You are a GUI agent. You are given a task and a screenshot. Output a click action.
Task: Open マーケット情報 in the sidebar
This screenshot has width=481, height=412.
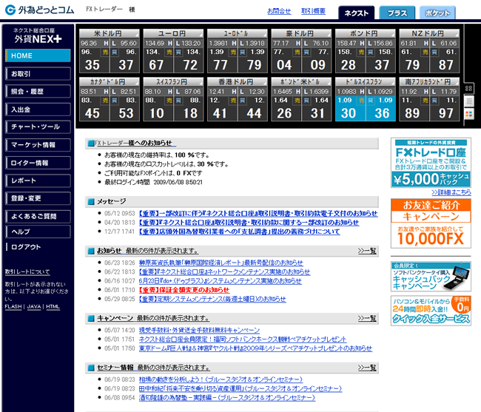pyautogui.click(x=38, y=145)
